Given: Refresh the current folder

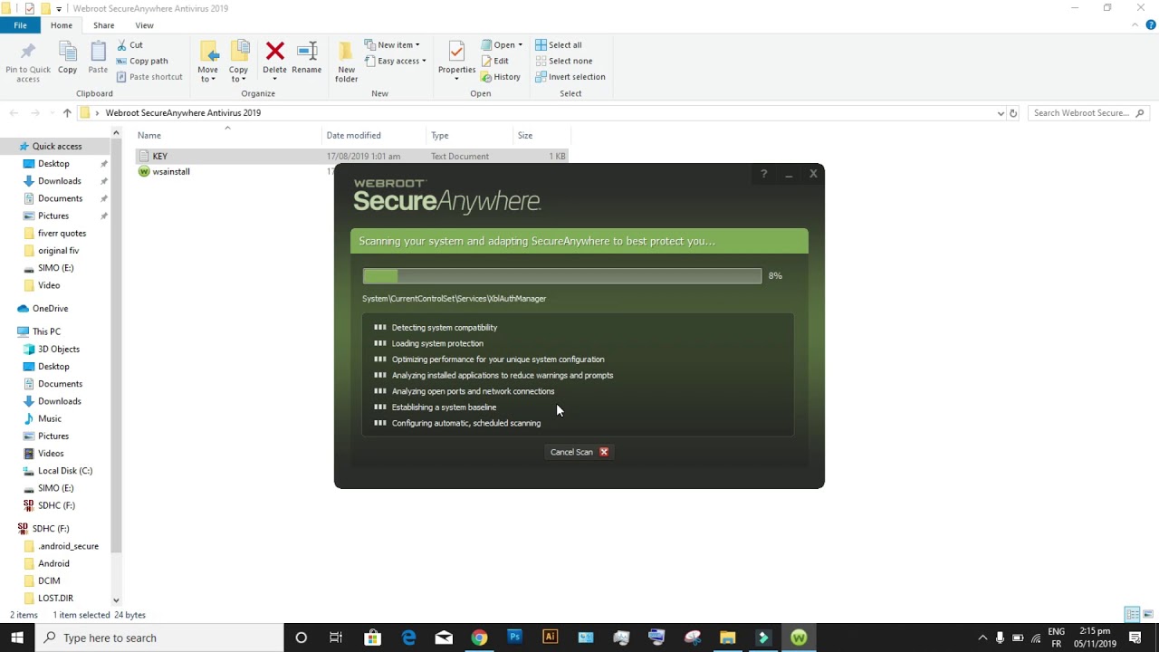Looking at the screenshot, I should [x=1013, y=113].
